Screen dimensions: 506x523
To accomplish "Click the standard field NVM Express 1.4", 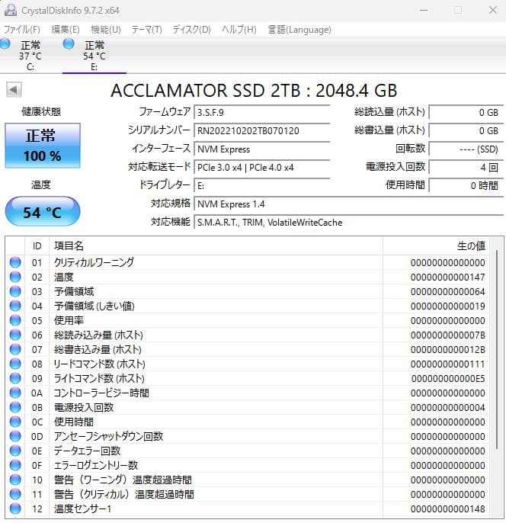I will [x=348, y=204].
